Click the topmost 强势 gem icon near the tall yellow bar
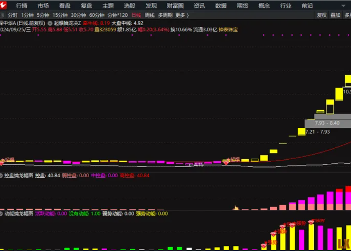 coord(311,223)
